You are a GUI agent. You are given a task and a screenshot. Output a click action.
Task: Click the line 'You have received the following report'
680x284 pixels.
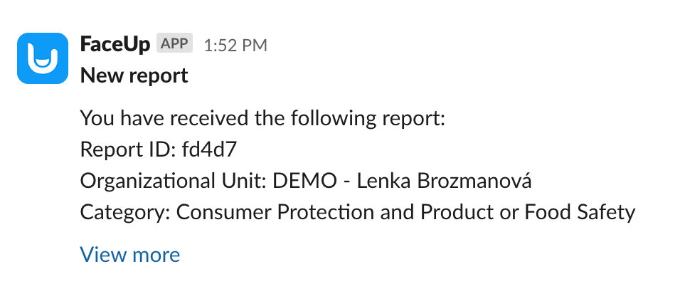point(262,118)
